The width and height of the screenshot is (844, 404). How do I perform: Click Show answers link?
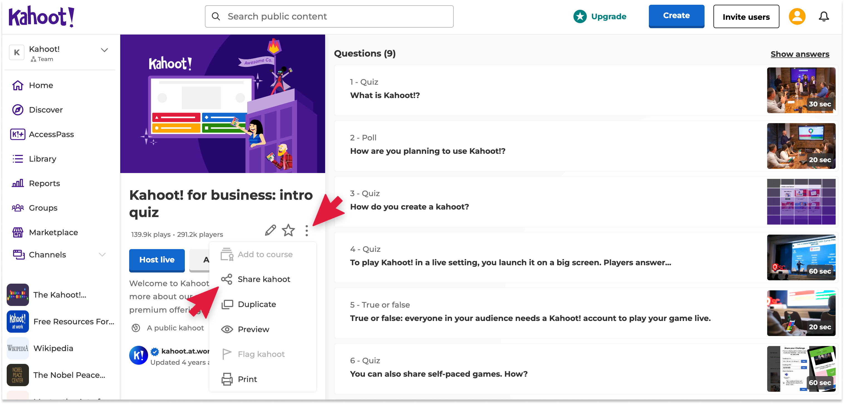pos(799,54)
